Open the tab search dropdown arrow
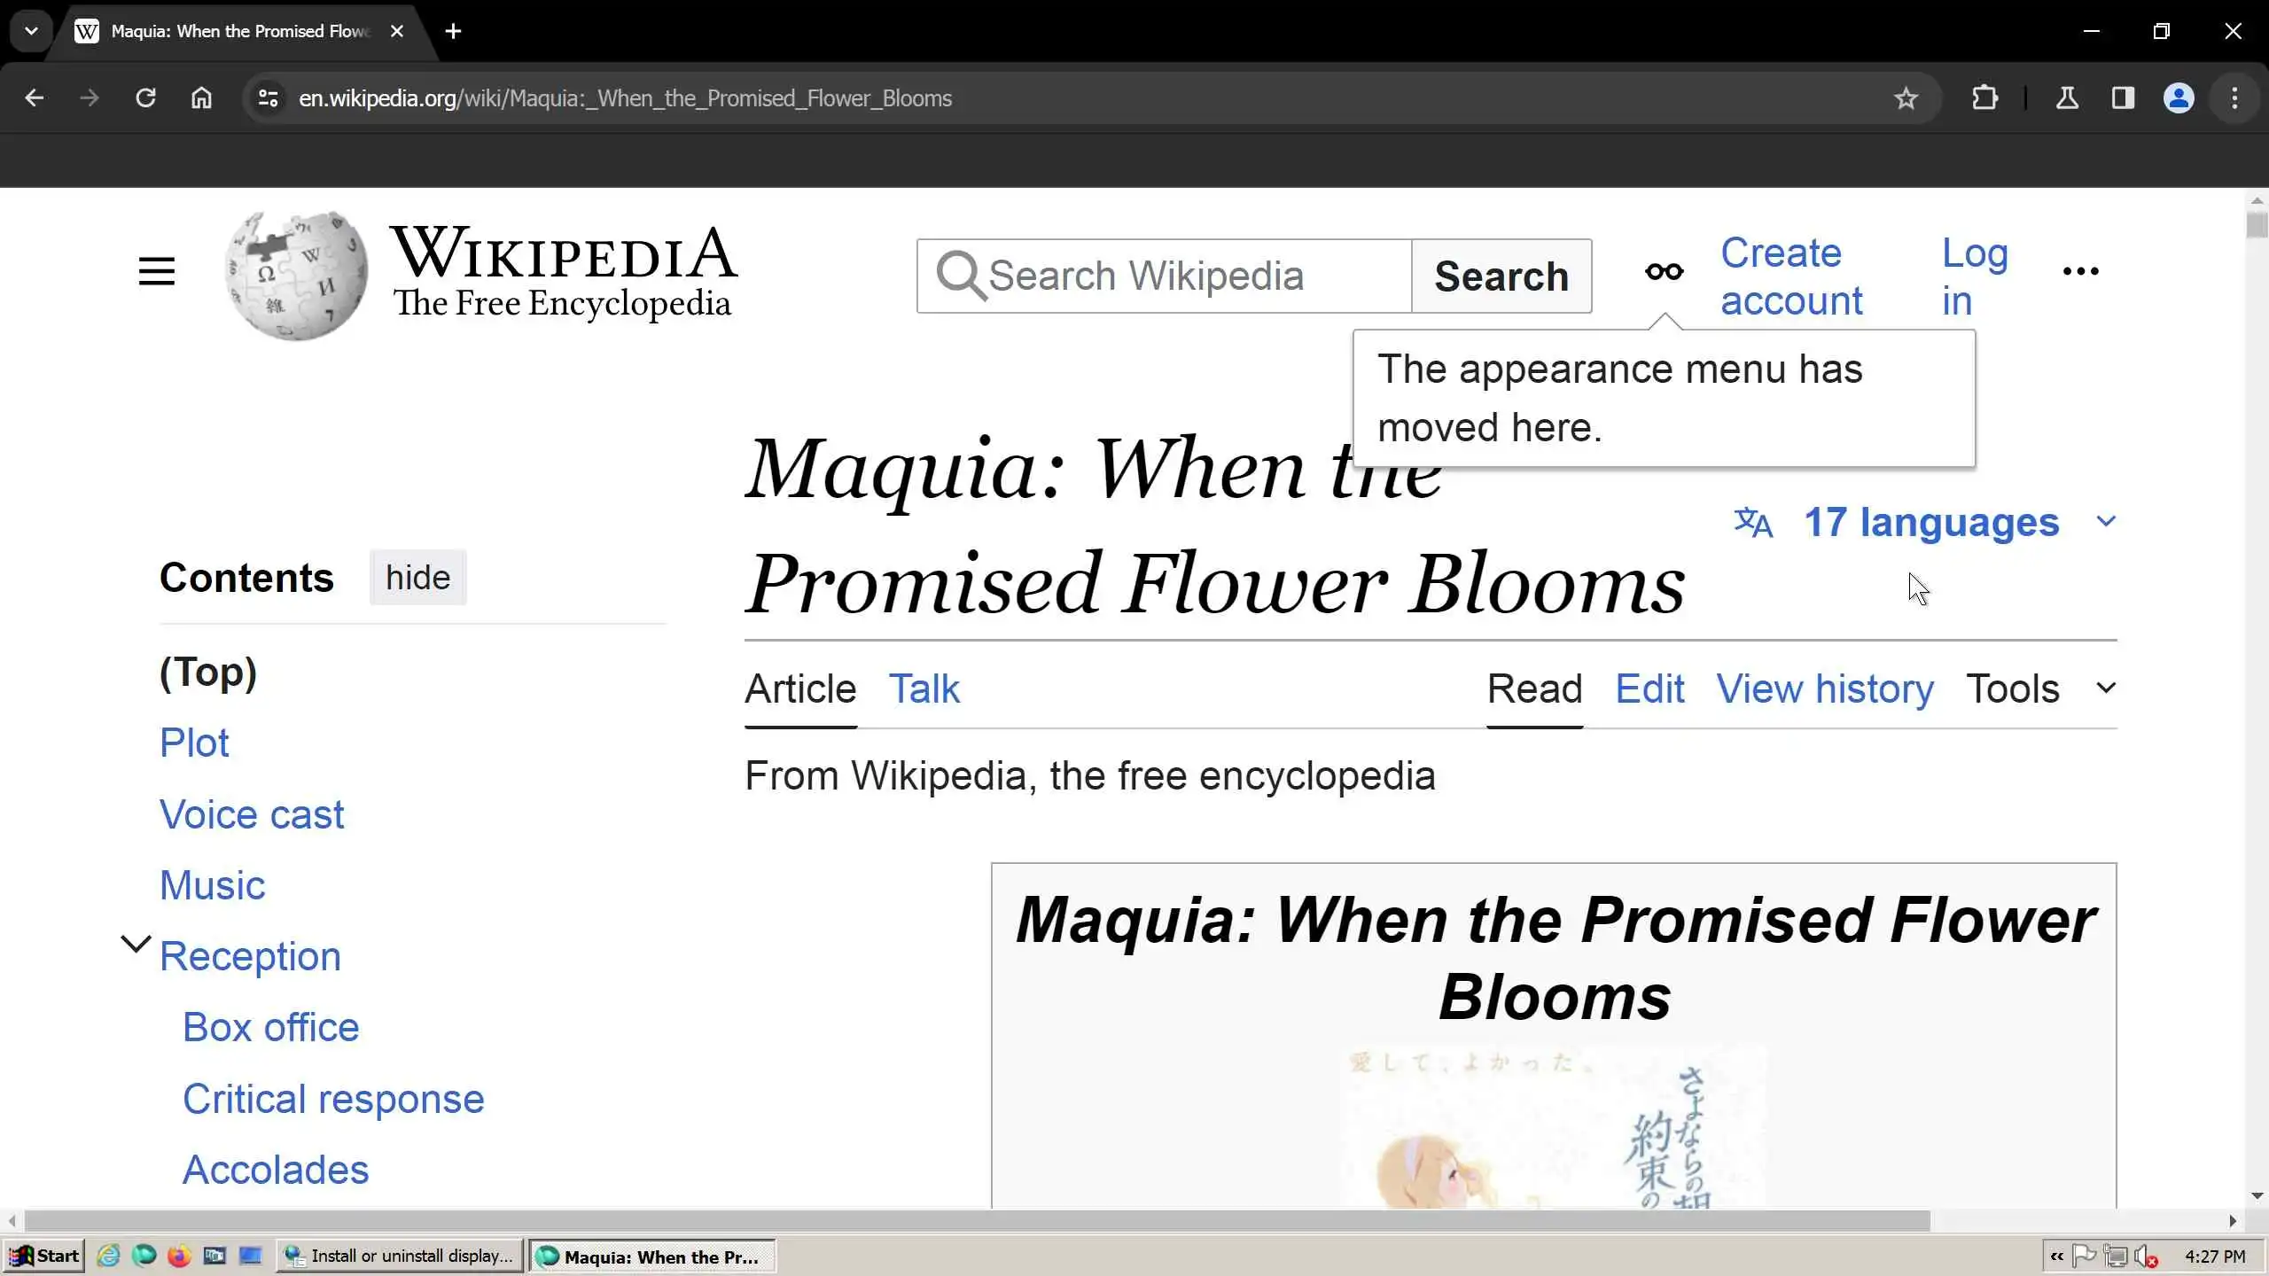Image resolution: width=2269 pixels, height=1276 pixels. pos(31,31)
